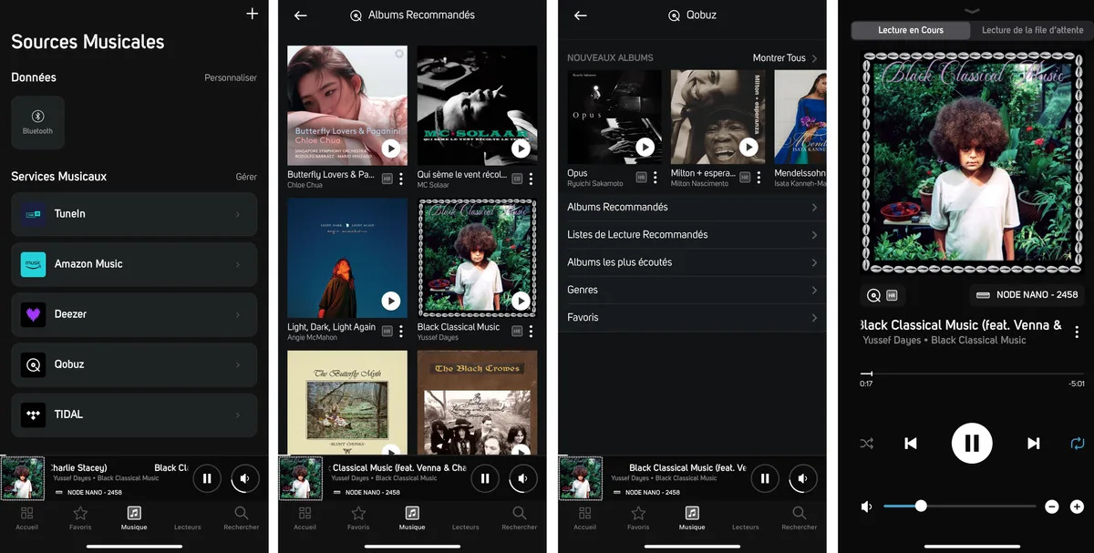The image size is (1094, 553).
Task: Go to Lecteurs tab on Sources Musicales screen
Action: (188, 518)
